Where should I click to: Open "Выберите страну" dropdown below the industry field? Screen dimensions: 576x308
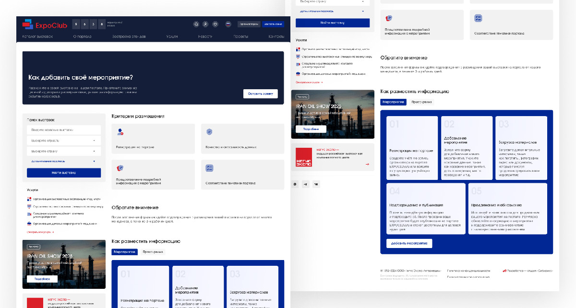[64, 151]
